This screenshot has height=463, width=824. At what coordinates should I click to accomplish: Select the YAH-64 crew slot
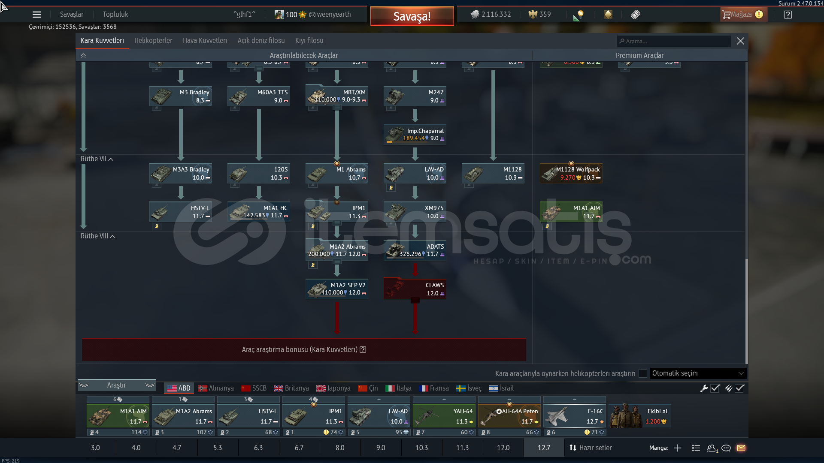click(x=444, y=416)
